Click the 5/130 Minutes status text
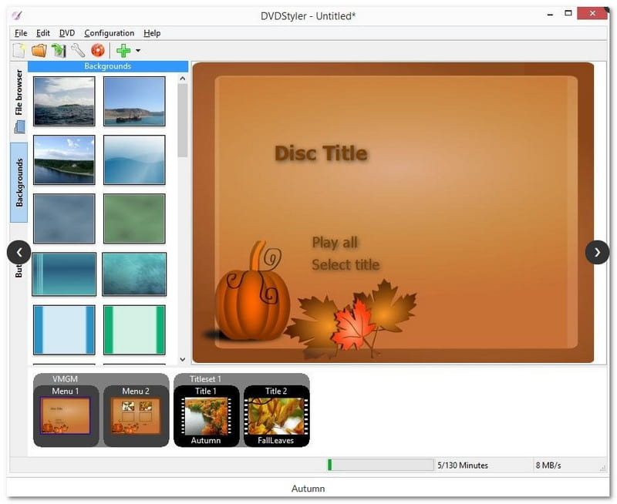The image size is (617, 504). tap(463, 465)
